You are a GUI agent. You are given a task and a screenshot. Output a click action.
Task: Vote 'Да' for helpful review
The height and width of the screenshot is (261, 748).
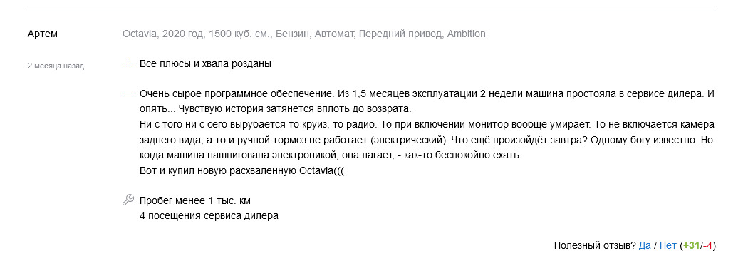coord(645,246)
